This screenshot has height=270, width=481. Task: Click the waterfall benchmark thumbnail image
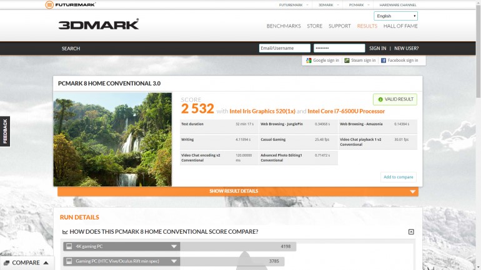tap(112, 139)
